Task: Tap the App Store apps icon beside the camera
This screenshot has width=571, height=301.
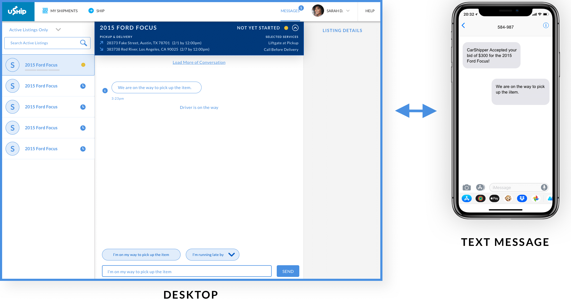Action: point(480,188)
